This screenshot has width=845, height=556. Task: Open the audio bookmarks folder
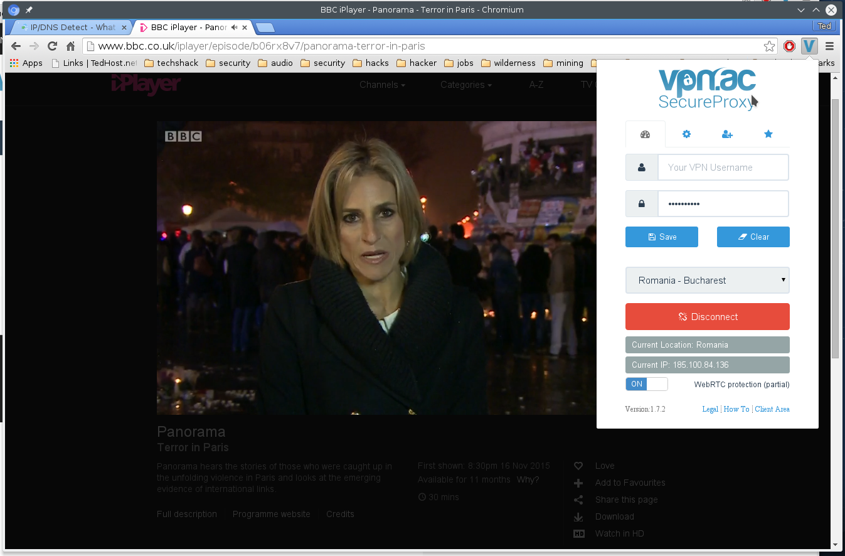(275, 63)
